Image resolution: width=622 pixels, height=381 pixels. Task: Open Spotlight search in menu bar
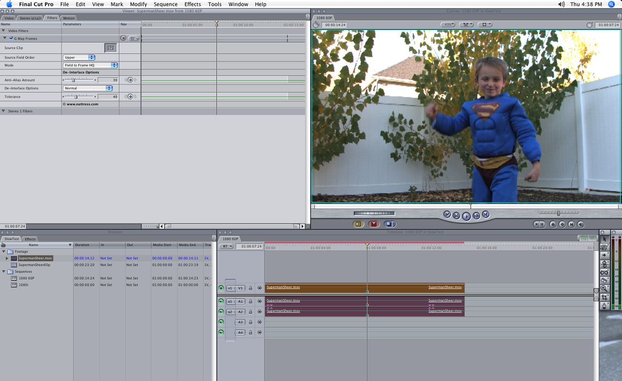tap(611, 4)
